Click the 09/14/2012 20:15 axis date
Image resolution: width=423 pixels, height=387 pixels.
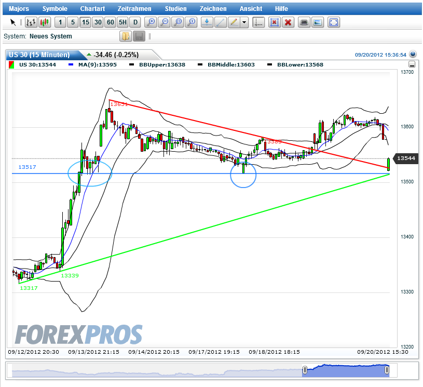[x=154, y=352]
